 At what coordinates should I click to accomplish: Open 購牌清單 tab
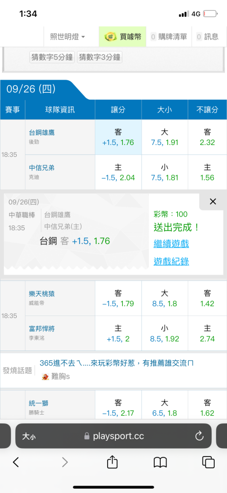coord(169,37)
